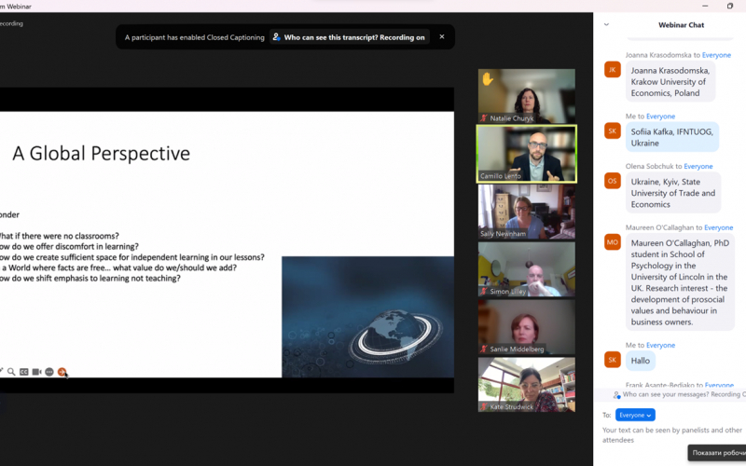Open the more options ellipsis on slide toolbar
Image resolution: width=746 pixels, height=466 pixels.
[x=49, y=372]
